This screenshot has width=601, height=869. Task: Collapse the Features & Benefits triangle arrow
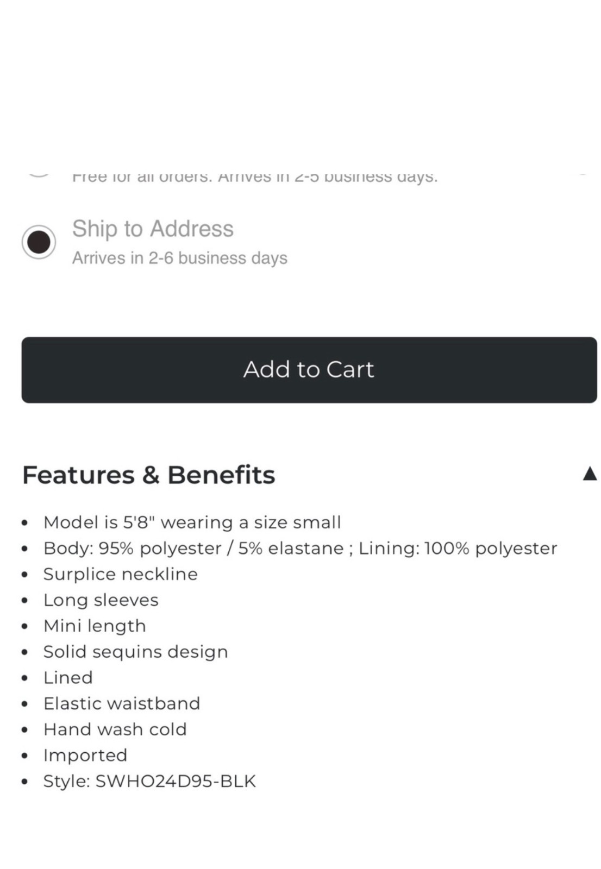[589, 474]
